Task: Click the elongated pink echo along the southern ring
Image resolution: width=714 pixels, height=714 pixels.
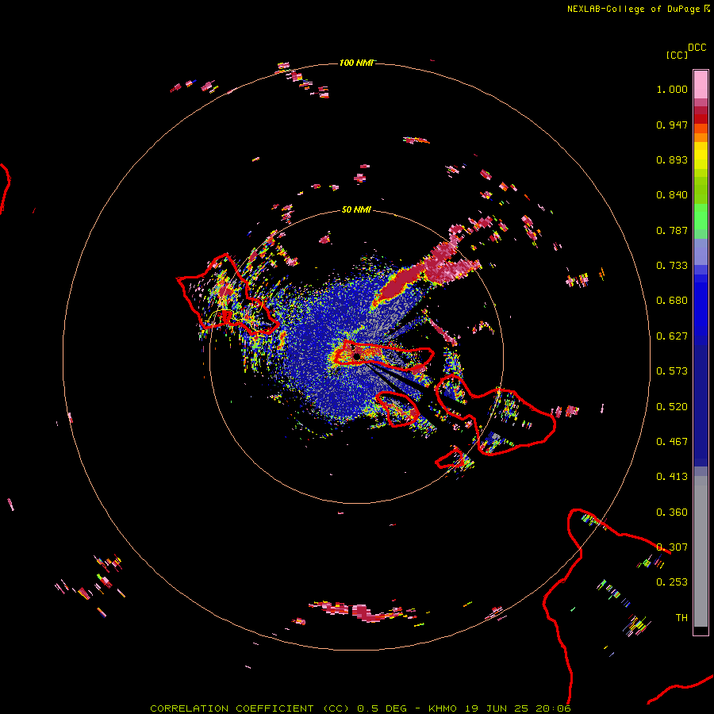Action: (x=362, y=611)
